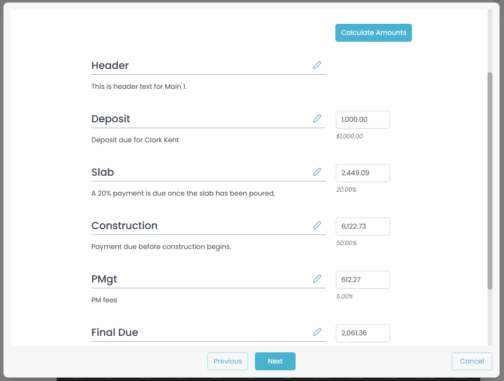
Task: Click the Slab 20% payment description
Action: (x=183, y=193)
